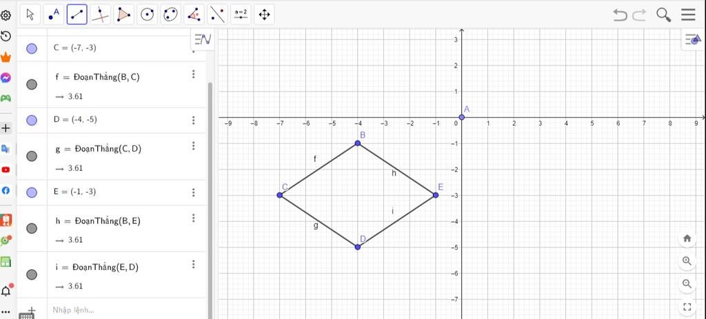Viewport: 706px width, 319px height.
Task: Toggle visibility of point C
Action: [32, 49]
